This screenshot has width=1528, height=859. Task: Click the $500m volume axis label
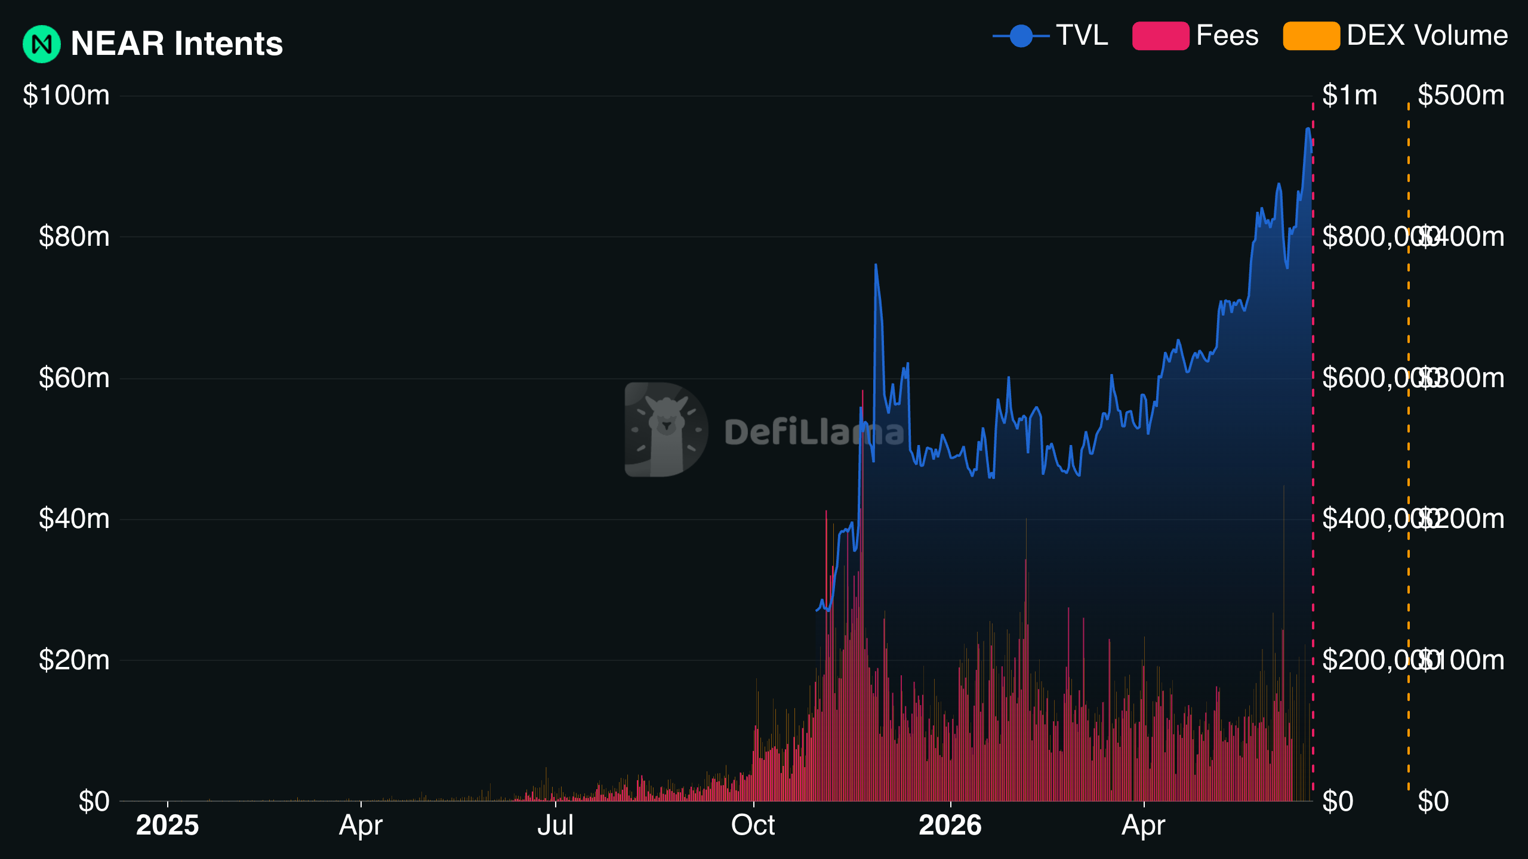pos(1461,95)
